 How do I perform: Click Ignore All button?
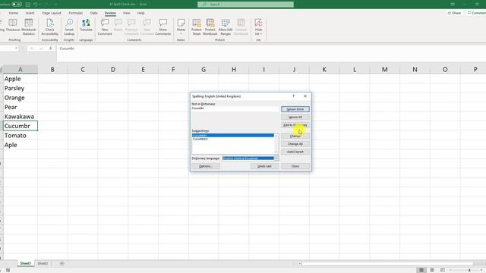tap(295, 118)
